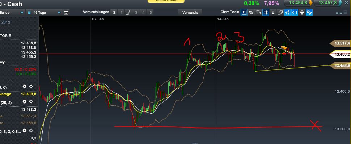
Task: Open the Verwandte tab
Action: pos(190,13)
